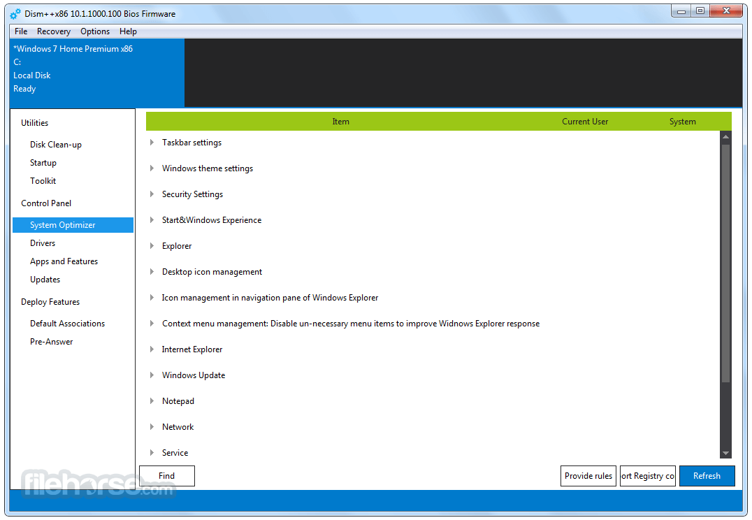The image size is (752, 520).
Task: Click the Find button
Action: click(x=167, y=476)
